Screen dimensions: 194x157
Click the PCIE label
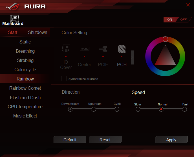tap(103, 64)
